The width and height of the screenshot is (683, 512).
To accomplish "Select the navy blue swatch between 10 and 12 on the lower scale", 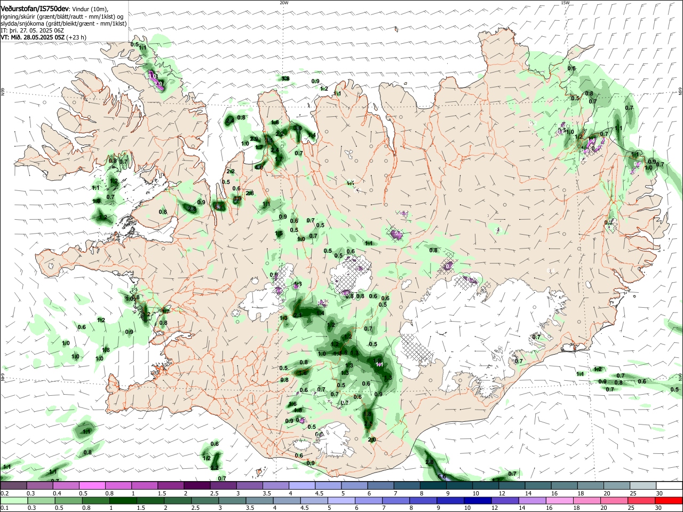I will click(x=477, y=500).
